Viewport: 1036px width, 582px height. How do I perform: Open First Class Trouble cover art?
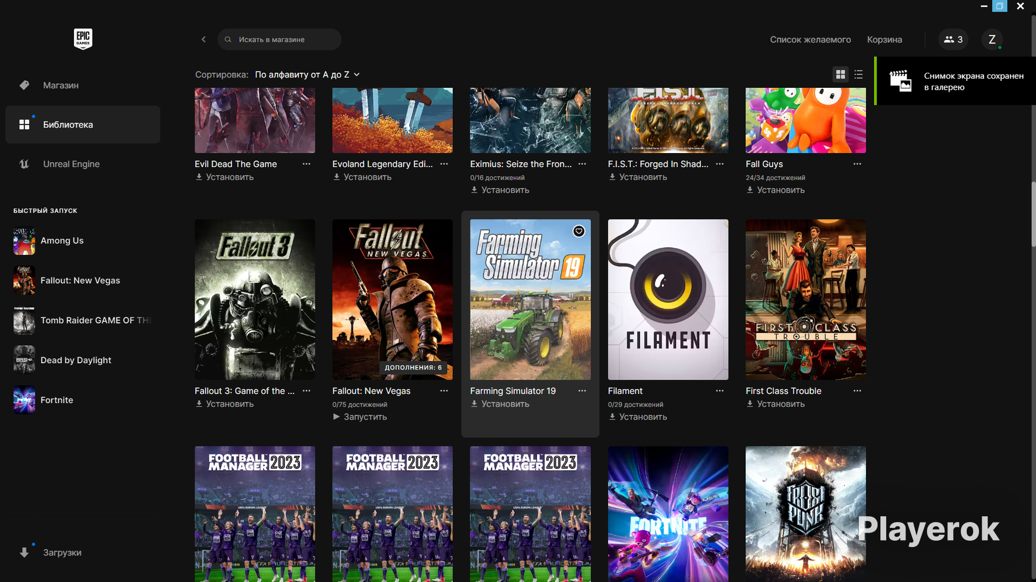[806, 300]
